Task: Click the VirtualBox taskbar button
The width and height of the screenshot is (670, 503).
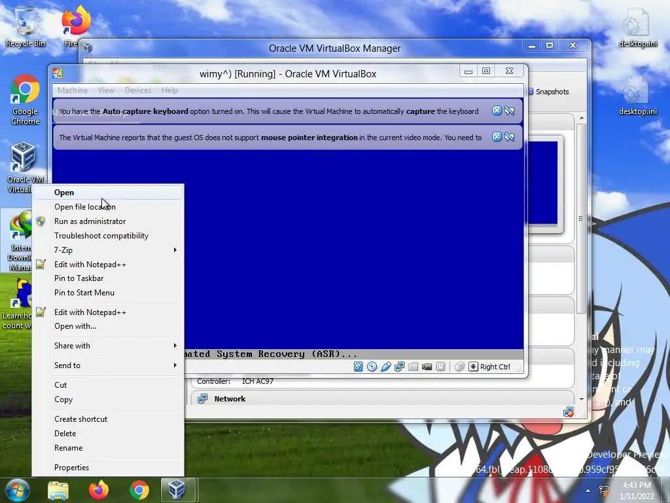Action: (x=178, y=490)
